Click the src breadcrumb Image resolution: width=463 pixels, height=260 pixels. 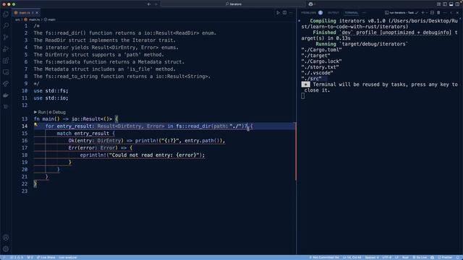coord(17,19)
